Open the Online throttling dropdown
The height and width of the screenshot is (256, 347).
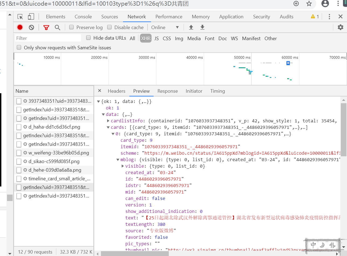[x=165, y=27]
